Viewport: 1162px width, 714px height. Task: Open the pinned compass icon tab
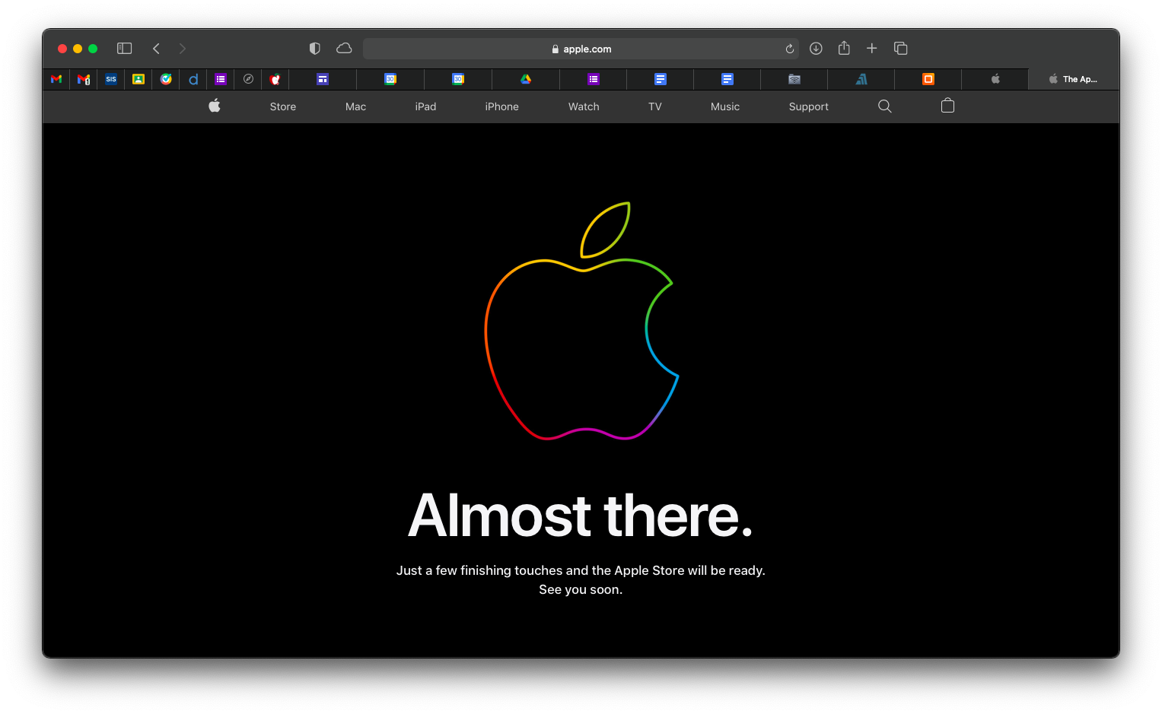tap(248, 79)
